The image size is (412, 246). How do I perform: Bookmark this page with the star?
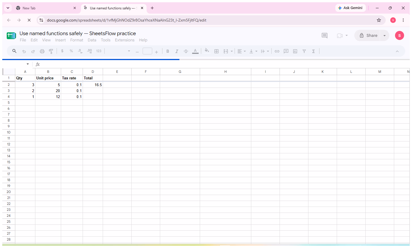tap(379, 20)
